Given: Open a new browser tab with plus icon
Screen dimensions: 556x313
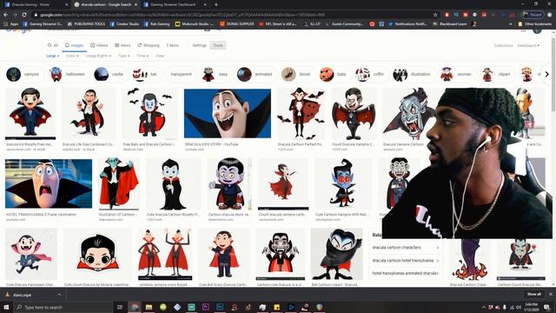Looking at the screenshot, I should [216, 4].
